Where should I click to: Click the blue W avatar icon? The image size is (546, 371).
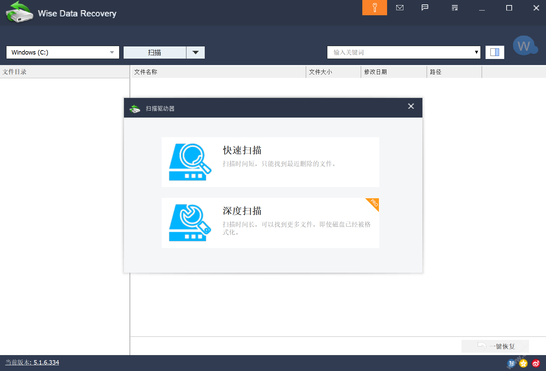click(x=524, y=46)
